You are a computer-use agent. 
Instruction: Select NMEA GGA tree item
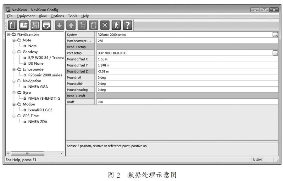(38, 87)
